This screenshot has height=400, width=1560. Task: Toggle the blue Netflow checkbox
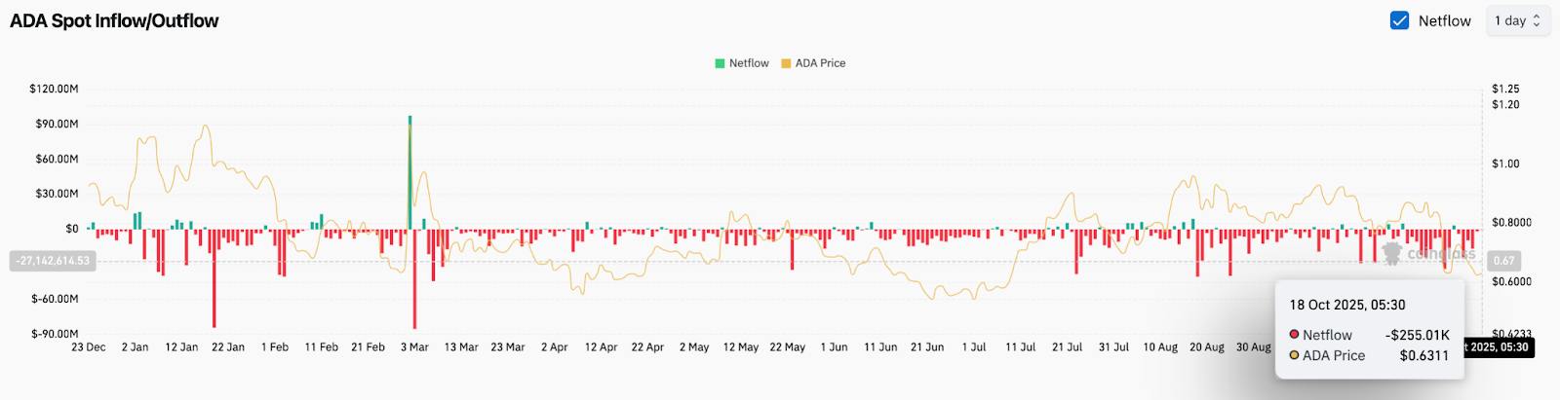tap(1399, 20)
